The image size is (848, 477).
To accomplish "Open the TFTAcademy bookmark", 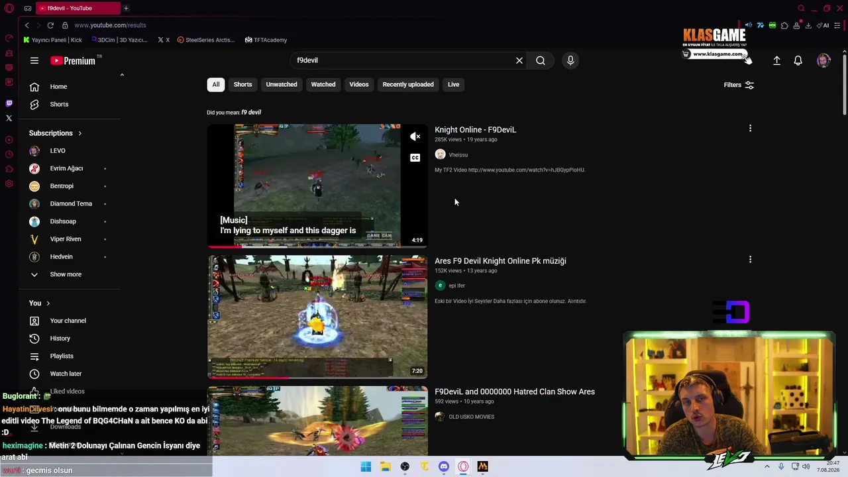I will pyautogui.click(x=266, y=40).
